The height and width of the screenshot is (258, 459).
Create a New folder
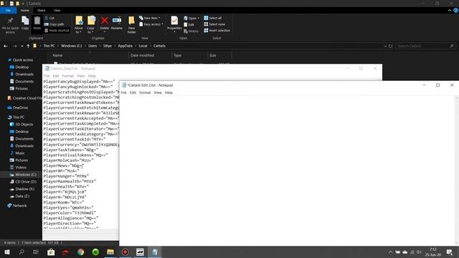[132, 25]
